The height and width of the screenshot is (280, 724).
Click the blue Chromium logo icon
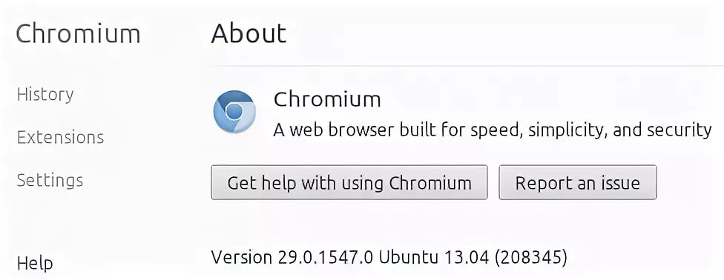tap(234, 112)
